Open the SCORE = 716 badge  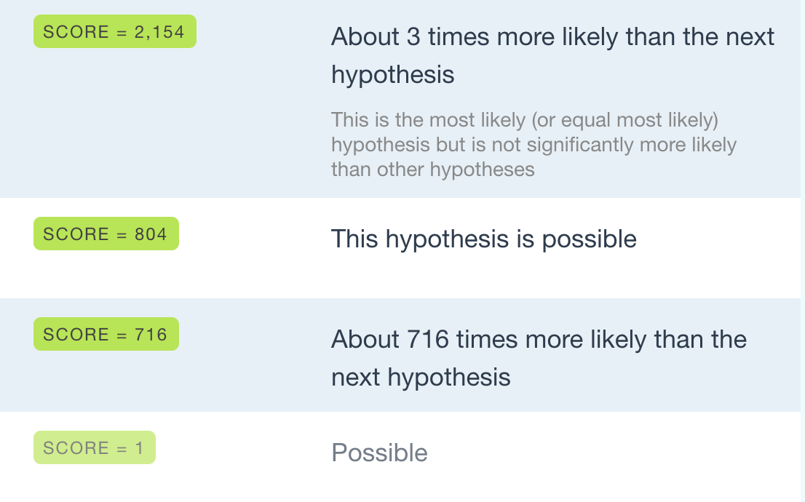(x=106, y=334)
